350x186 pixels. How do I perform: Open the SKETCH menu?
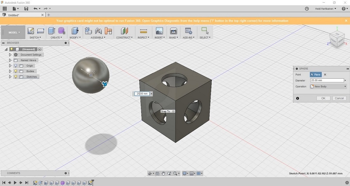click(x=35, y=37)
